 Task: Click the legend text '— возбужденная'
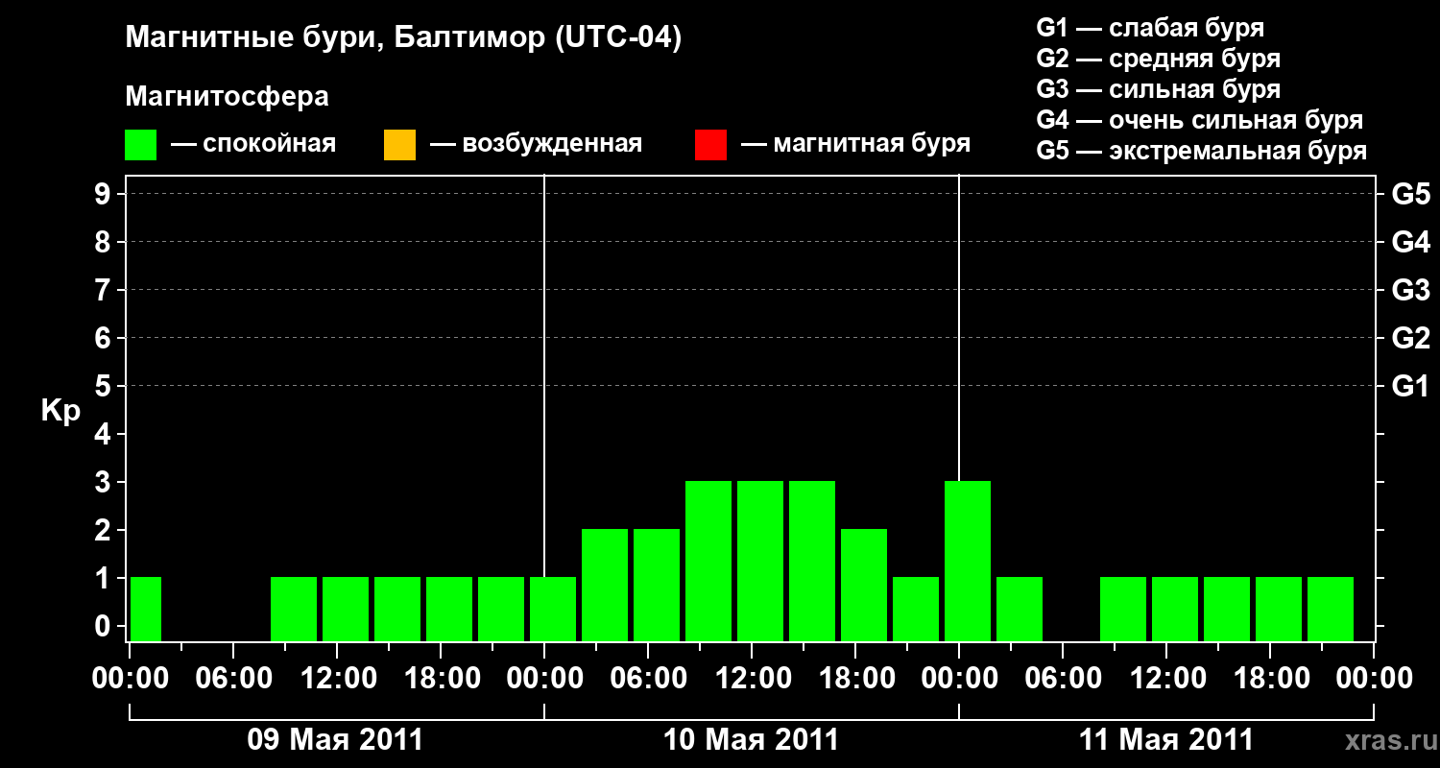(x=536, y=145)
